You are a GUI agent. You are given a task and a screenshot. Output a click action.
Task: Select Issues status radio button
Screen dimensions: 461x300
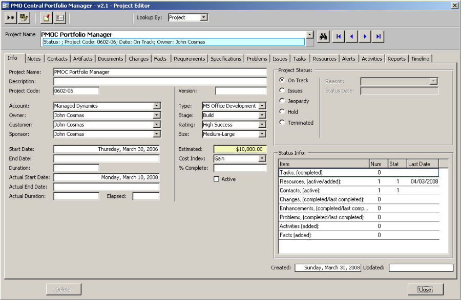click(282, 90)
